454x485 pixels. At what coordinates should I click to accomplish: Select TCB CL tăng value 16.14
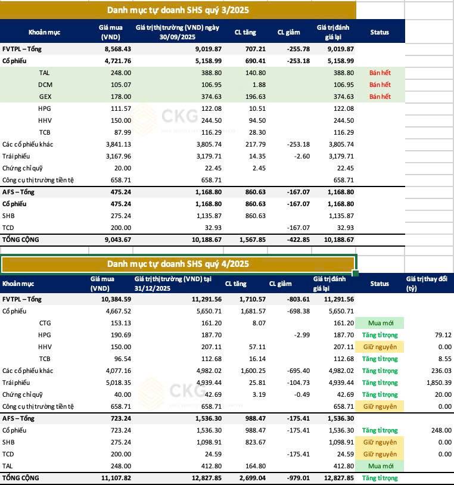257,359
